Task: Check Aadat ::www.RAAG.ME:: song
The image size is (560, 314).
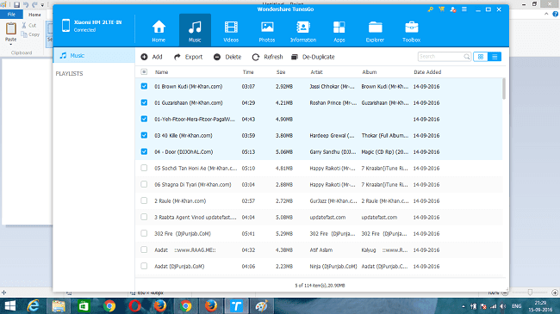Action: 144,249
